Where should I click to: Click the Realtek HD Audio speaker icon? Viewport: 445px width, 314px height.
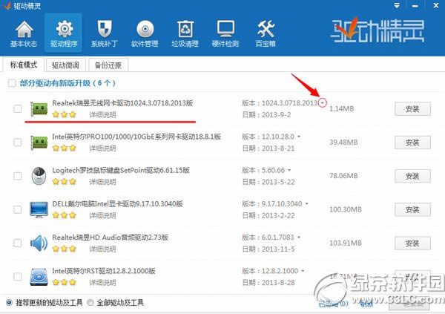(x=39, y=243)
